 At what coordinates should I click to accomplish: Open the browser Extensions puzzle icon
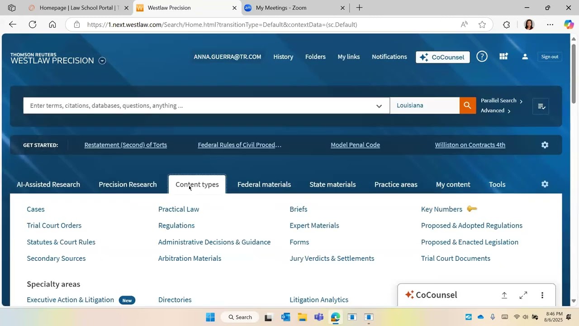point(507,24)
